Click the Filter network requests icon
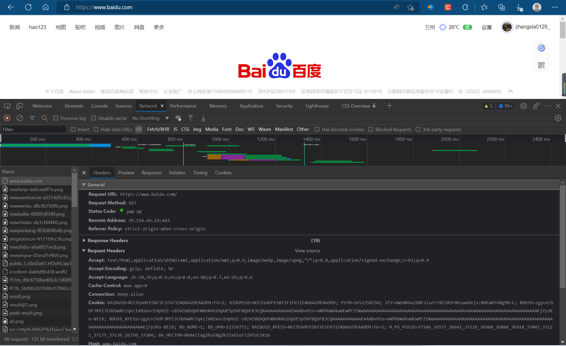Screen dimensions: 566x346 [x=32, y=118]
